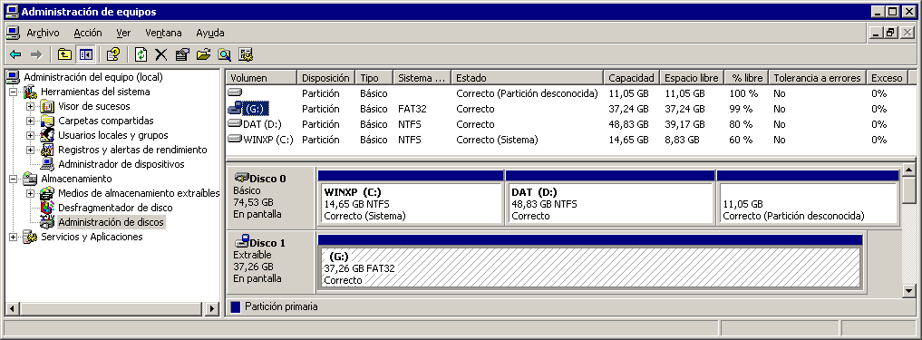Open the Ventana menu
This screenshot has width=922, height=340.
pos(163,33)
